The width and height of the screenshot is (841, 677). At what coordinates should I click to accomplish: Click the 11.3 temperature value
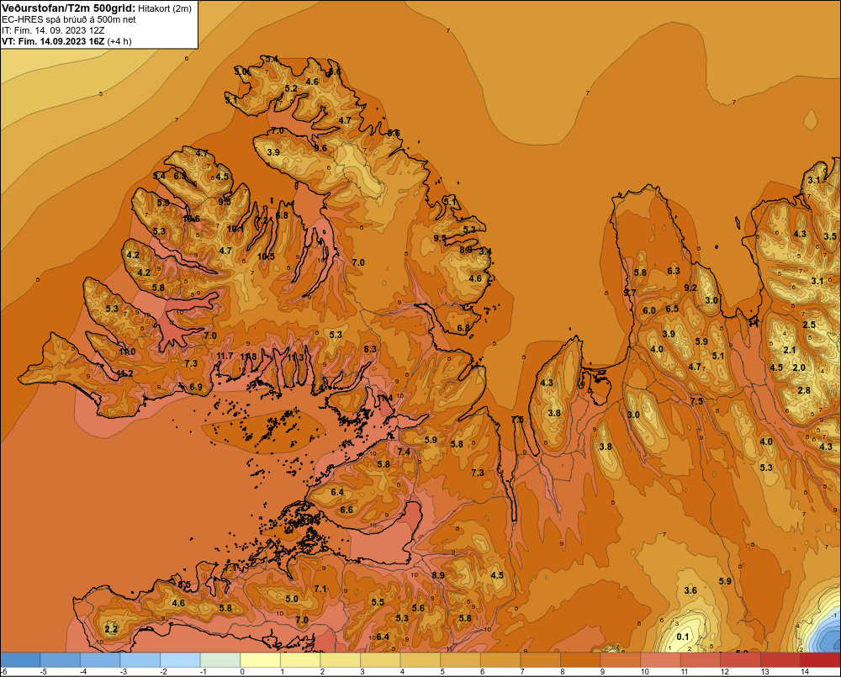(x=295, y=357)
